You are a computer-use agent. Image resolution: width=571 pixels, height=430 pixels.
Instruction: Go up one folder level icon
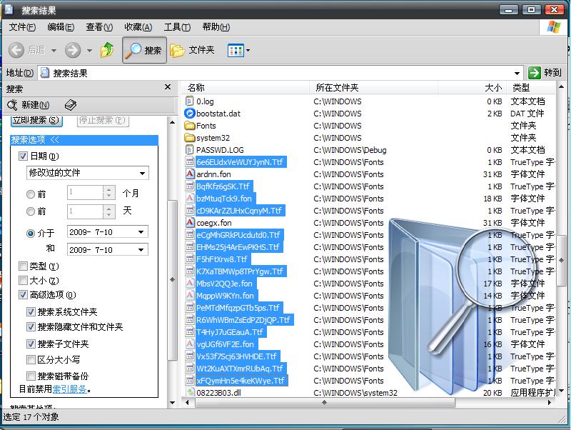[x=107, y=50]
